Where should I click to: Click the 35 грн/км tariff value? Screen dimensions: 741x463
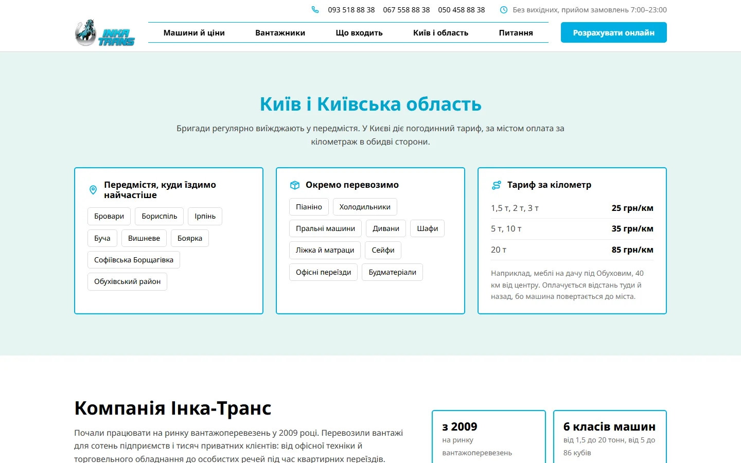632,229
